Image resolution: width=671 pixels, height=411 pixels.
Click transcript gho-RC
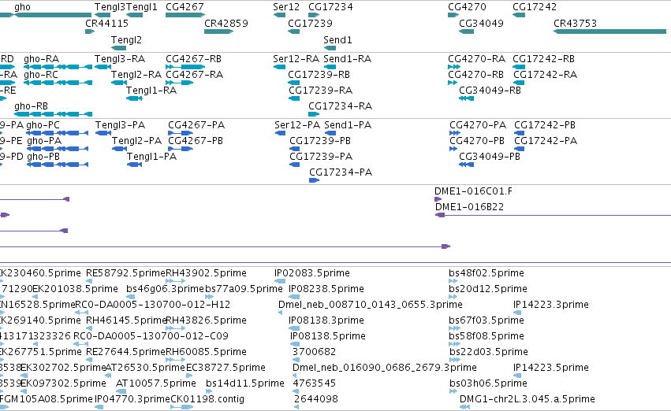coord(41,74)
